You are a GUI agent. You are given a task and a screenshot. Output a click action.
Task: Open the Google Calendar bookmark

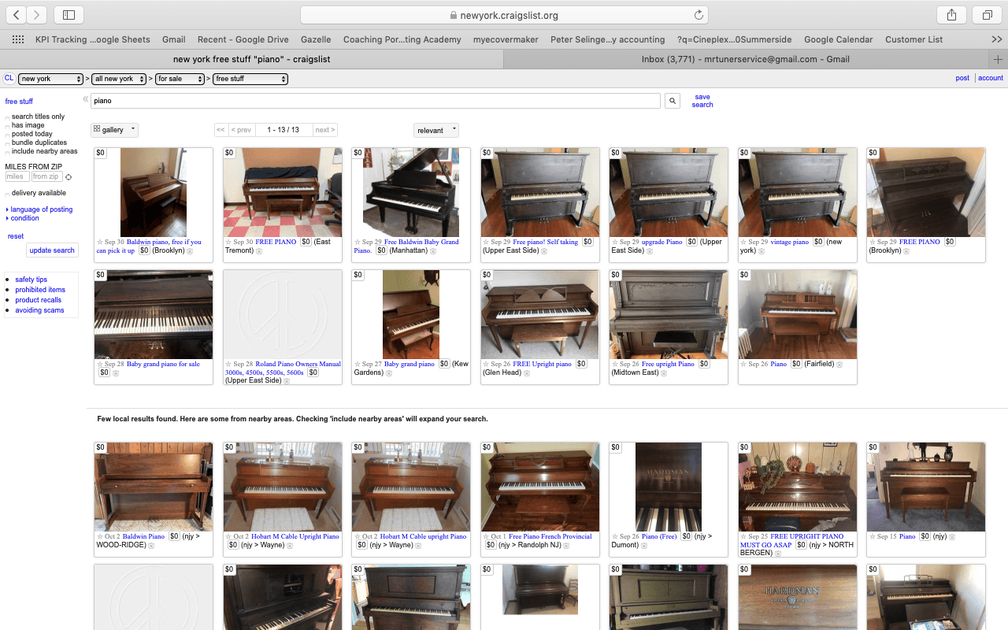(x=838, y=39)
